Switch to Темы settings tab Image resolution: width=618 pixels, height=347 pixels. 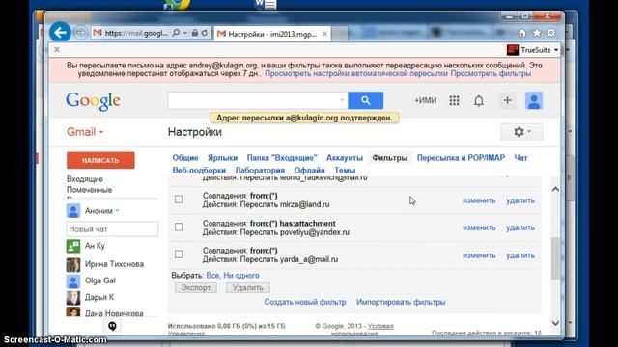pos(345,171)
